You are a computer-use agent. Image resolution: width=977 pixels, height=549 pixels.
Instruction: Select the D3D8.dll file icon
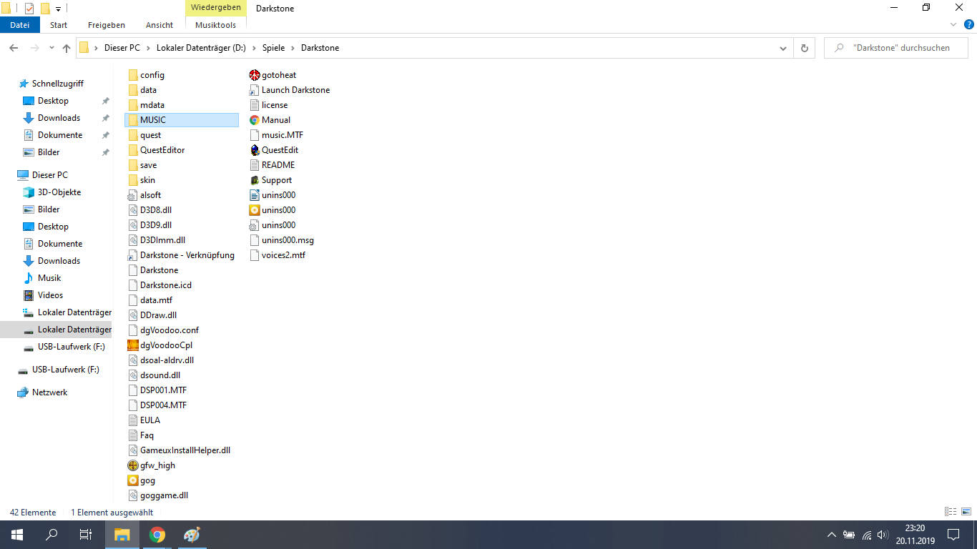pos(133,210)
